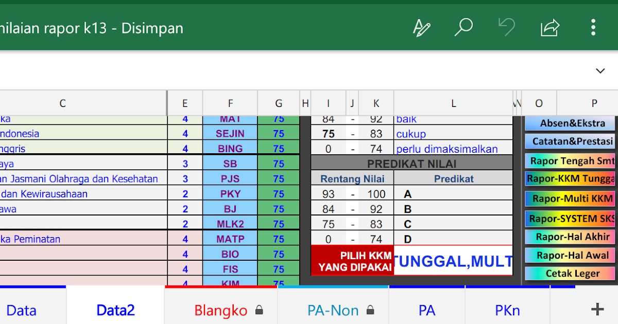Select the text formatting pen icon

tap(421, 28)
